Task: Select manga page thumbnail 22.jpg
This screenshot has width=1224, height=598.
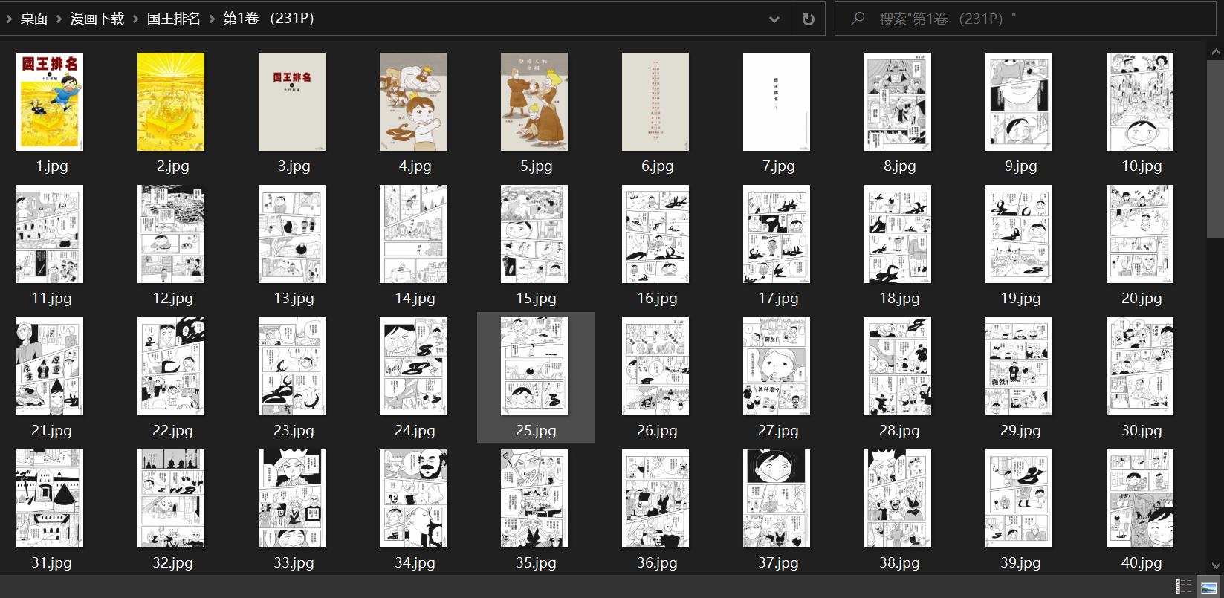Action: point(172,366)
